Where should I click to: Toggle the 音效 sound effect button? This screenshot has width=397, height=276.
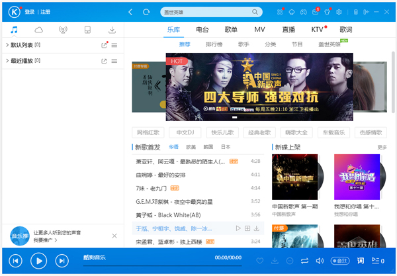tap(340, 261)
